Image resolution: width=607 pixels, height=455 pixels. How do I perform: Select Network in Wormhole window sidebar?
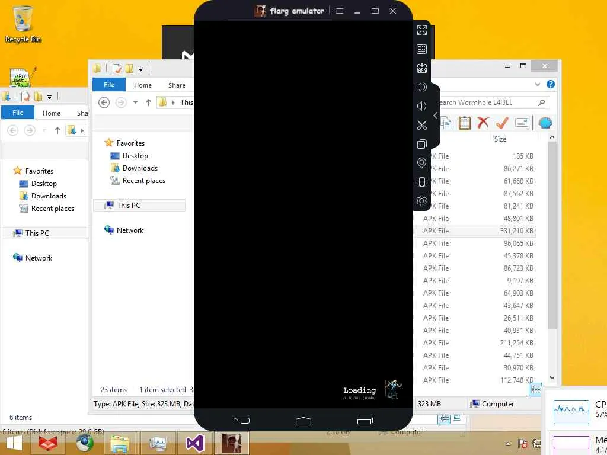click(130, 230)
